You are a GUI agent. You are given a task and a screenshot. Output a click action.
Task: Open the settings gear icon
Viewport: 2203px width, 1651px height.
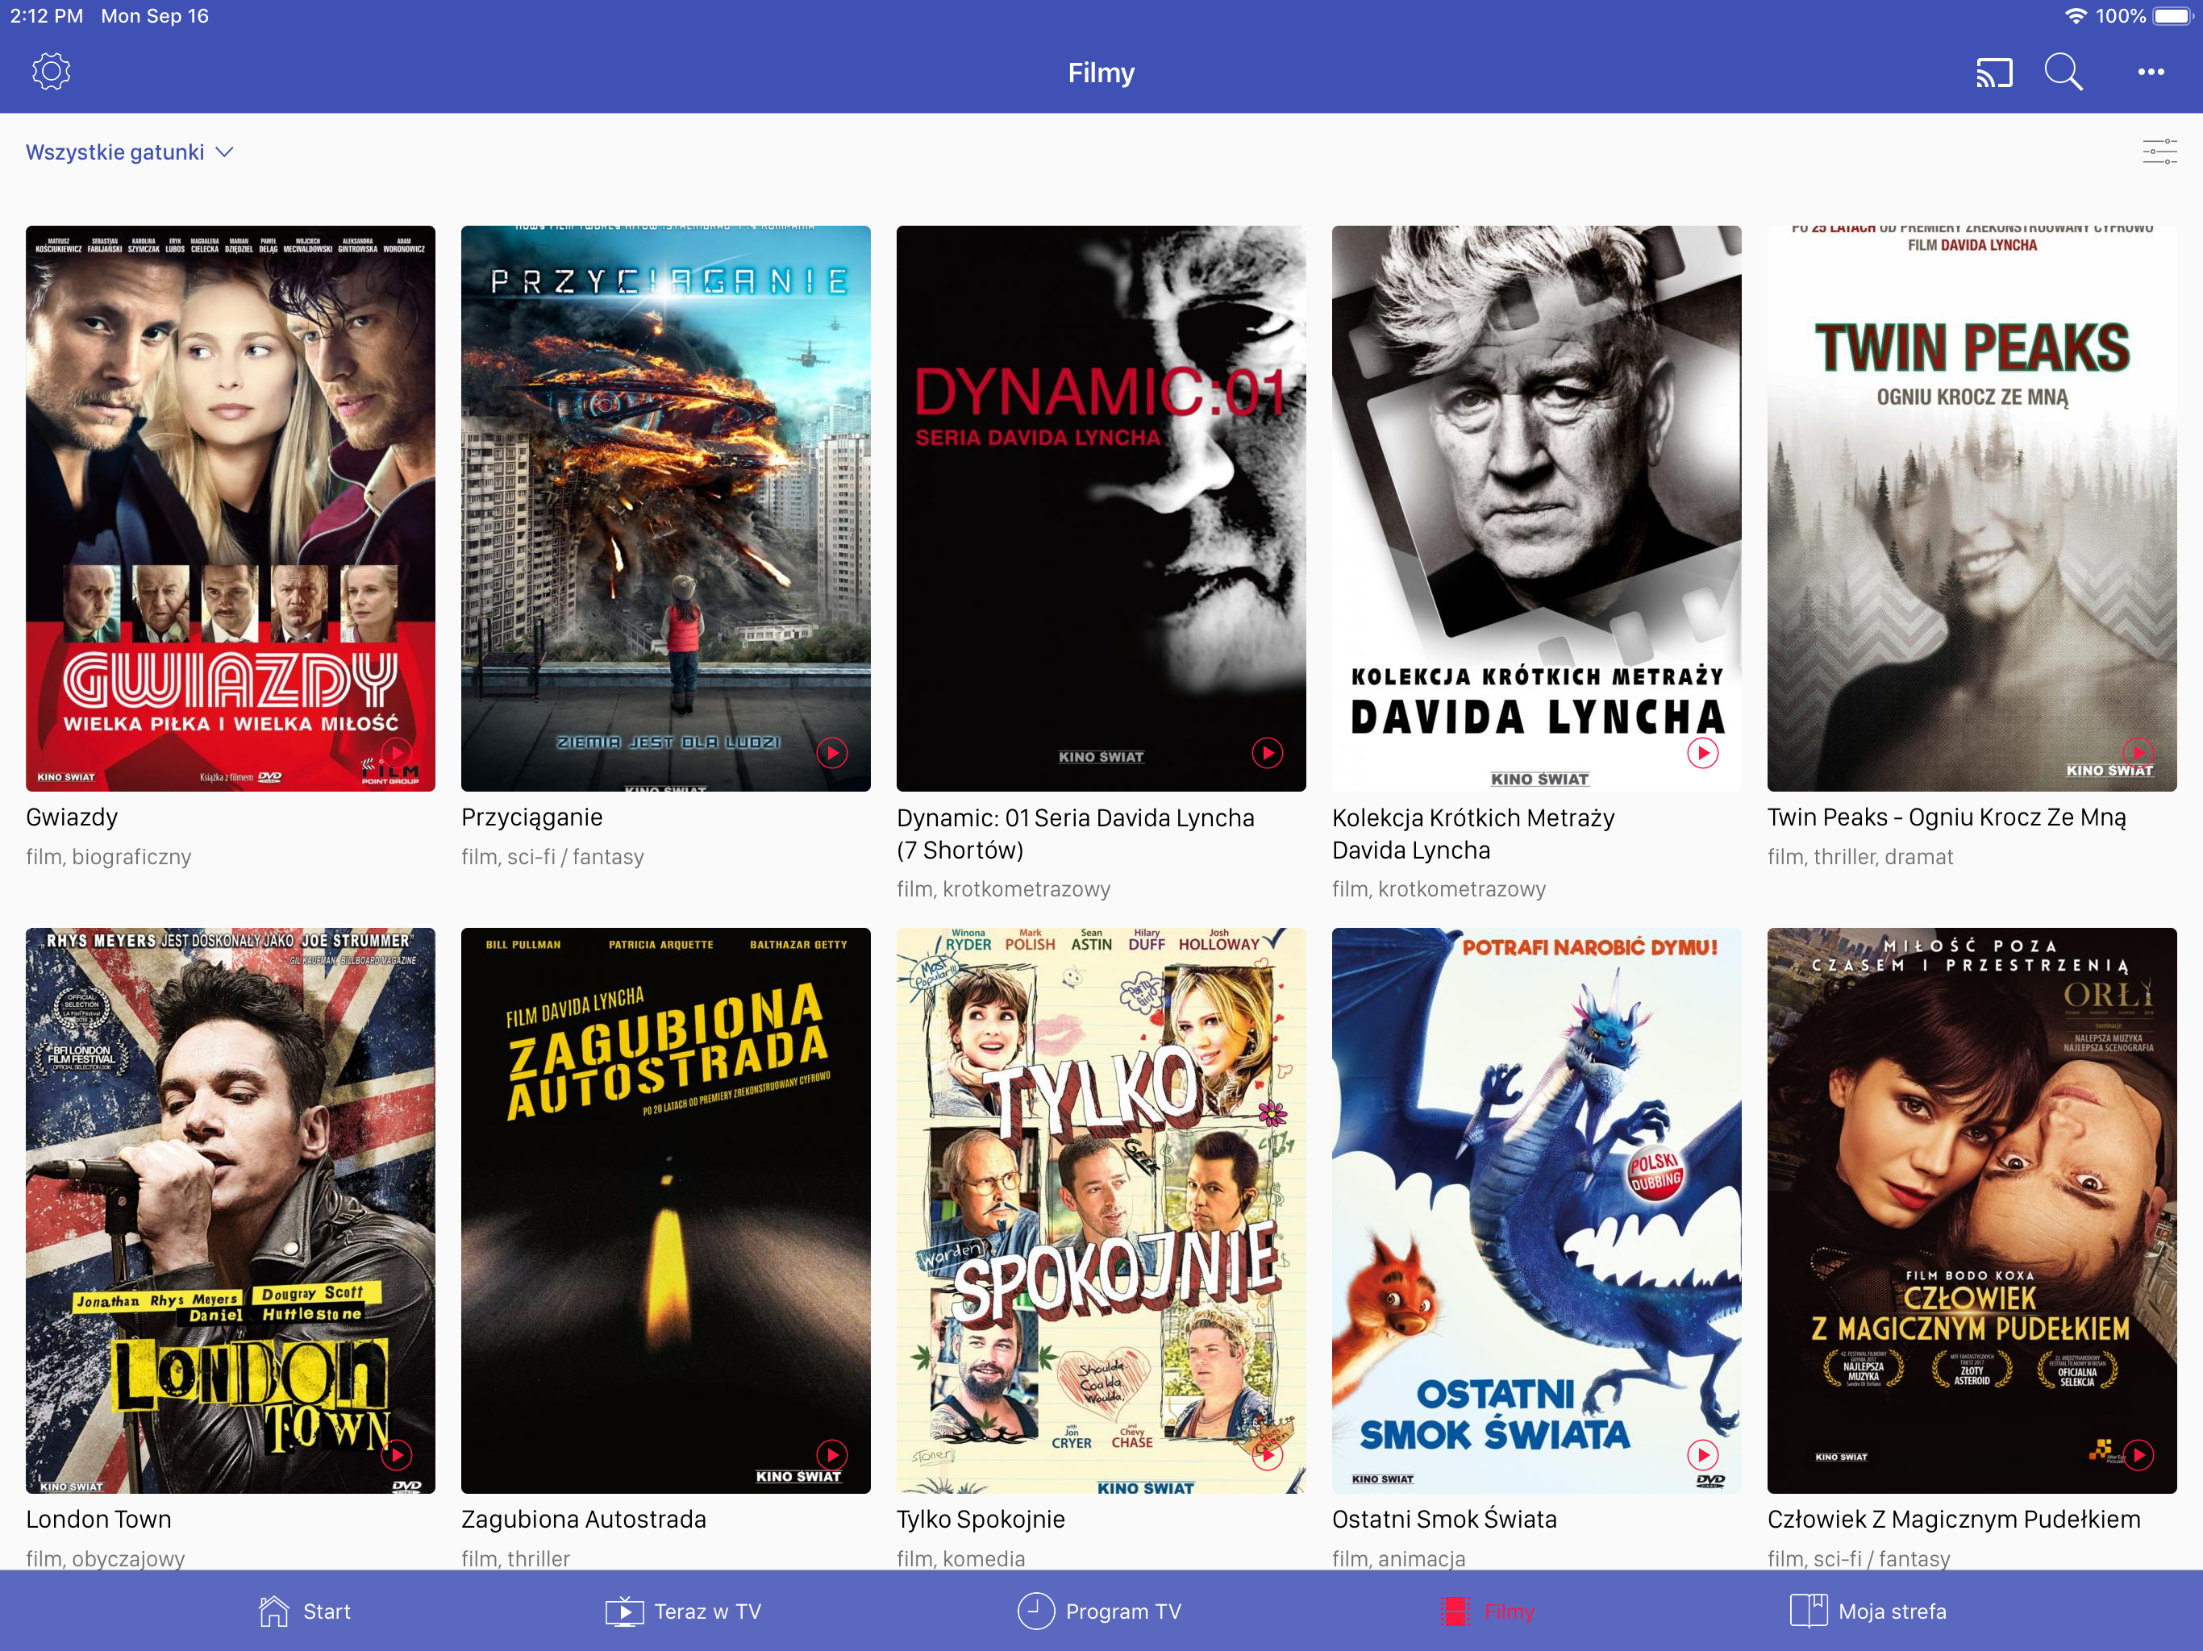(51, 72)
